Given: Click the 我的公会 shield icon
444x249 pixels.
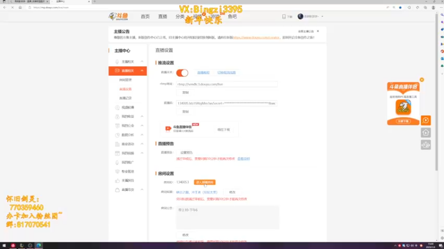Looking at the screenshot, I should click(117, 126).
